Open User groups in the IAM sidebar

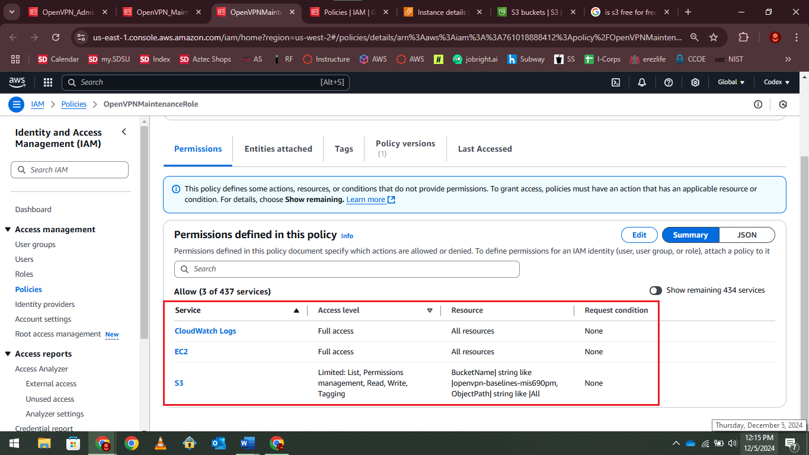click(36, 245)
